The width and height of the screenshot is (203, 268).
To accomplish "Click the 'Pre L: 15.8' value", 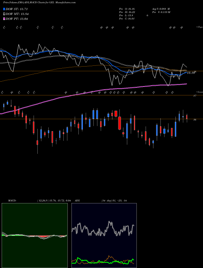I will pos(126,15).
